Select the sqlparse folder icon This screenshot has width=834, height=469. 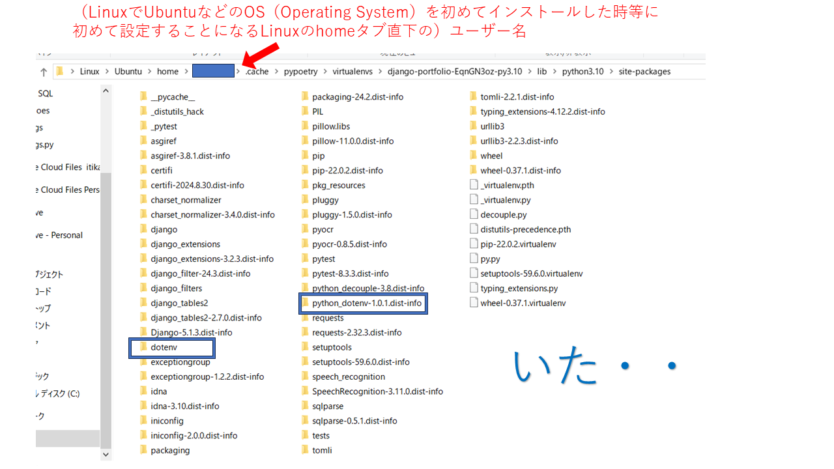(x=305, y=406)
